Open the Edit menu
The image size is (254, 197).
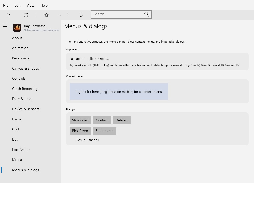[x=17, y=5]
